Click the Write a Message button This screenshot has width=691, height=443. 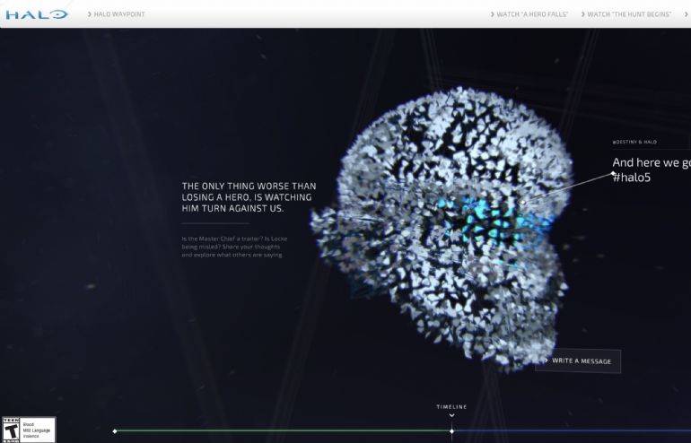click(x=578, y=361)
